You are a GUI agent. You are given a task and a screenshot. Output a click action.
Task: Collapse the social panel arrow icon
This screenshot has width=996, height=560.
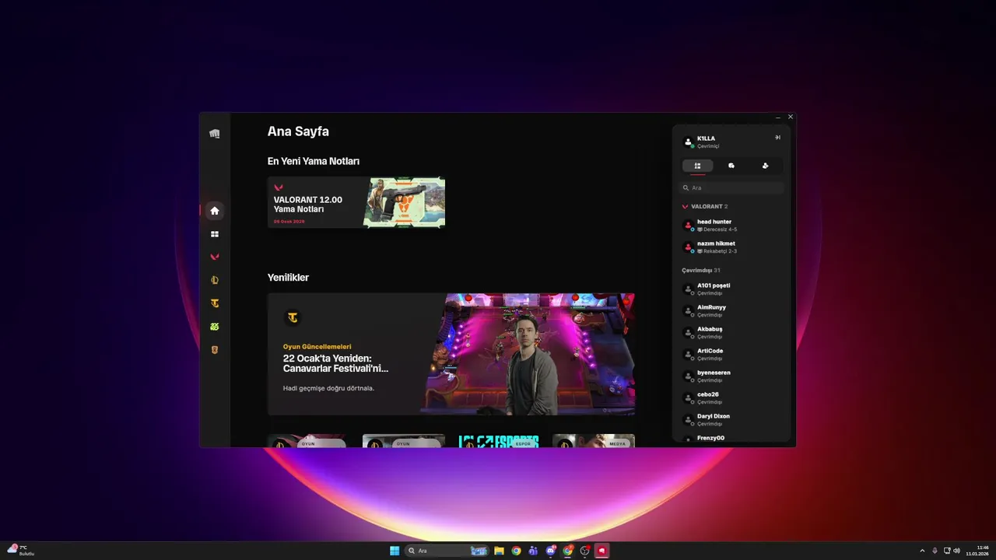point(777,138)
